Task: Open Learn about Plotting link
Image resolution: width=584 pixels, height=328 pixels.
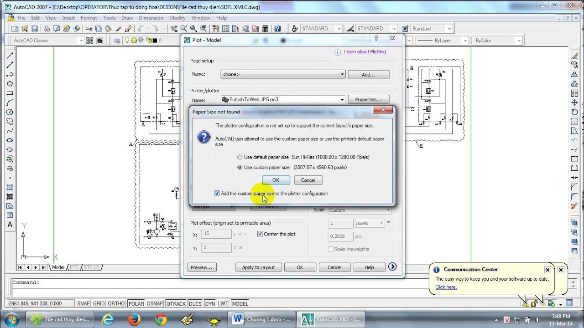Action: pyautogui.click(x=365, y=52)
